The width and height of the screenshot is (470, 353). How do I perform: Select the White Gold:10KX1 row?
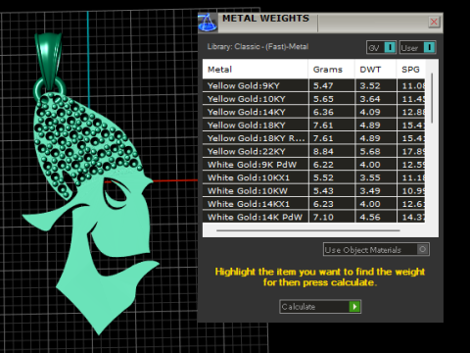[x=313, y=177]
